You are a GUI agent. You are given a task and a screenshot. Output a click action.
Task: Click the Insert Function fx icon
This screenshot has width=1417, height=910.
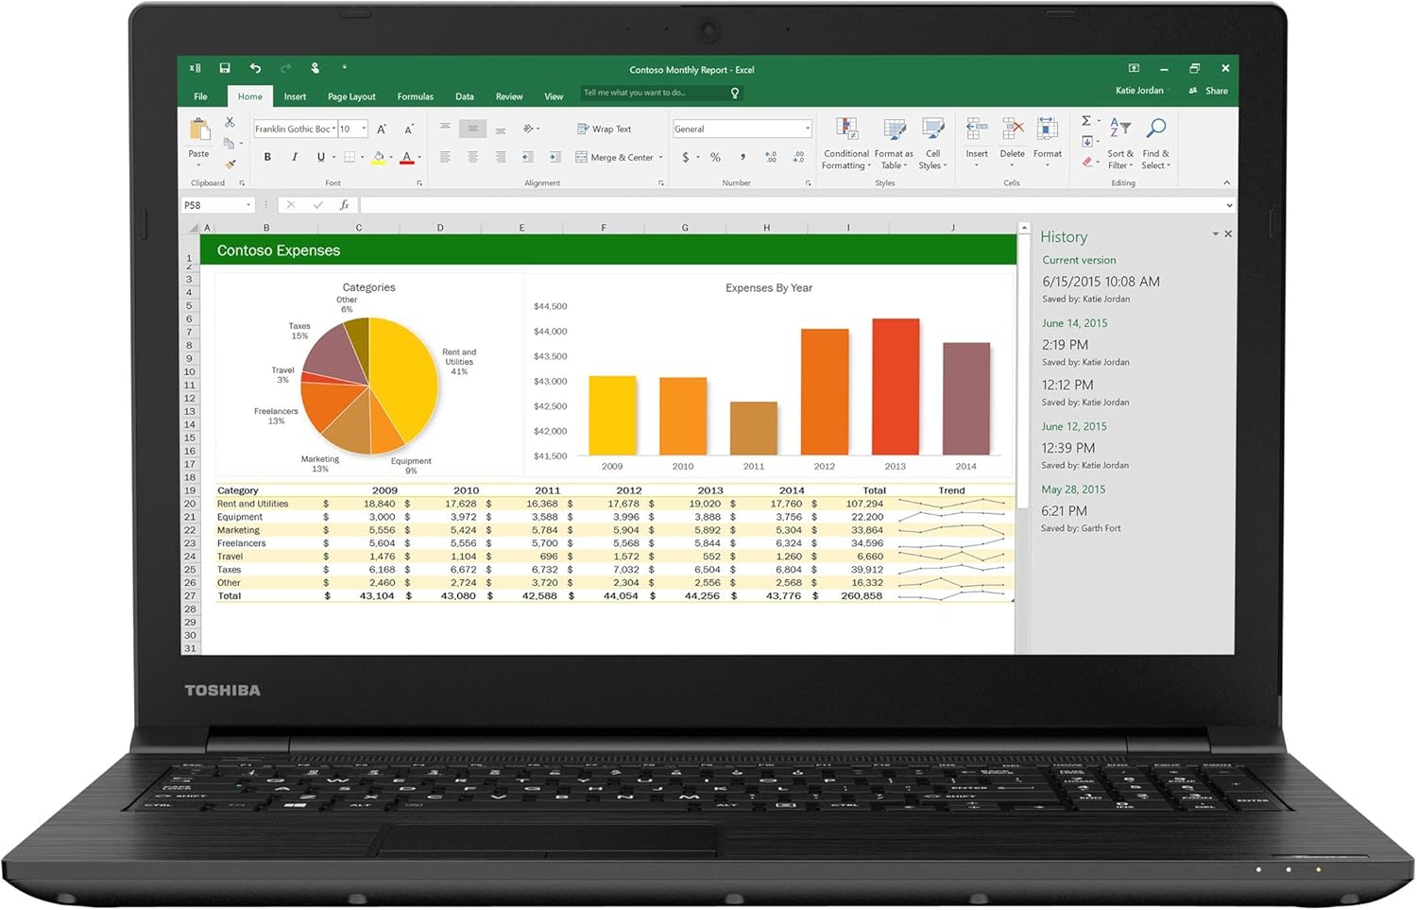(x=344, y=205)
